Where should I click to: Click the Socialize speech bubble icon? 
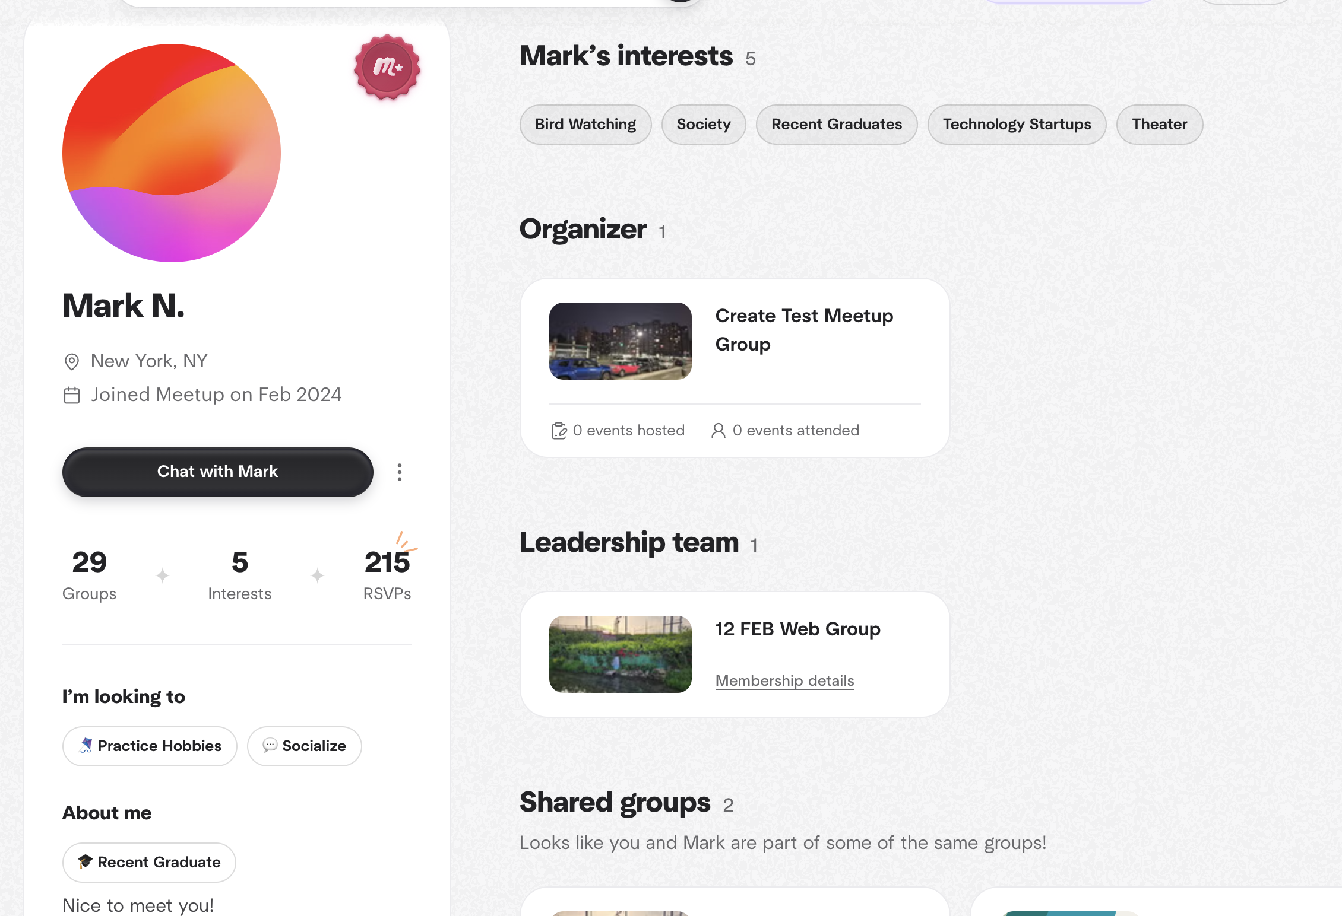[270, 745]
